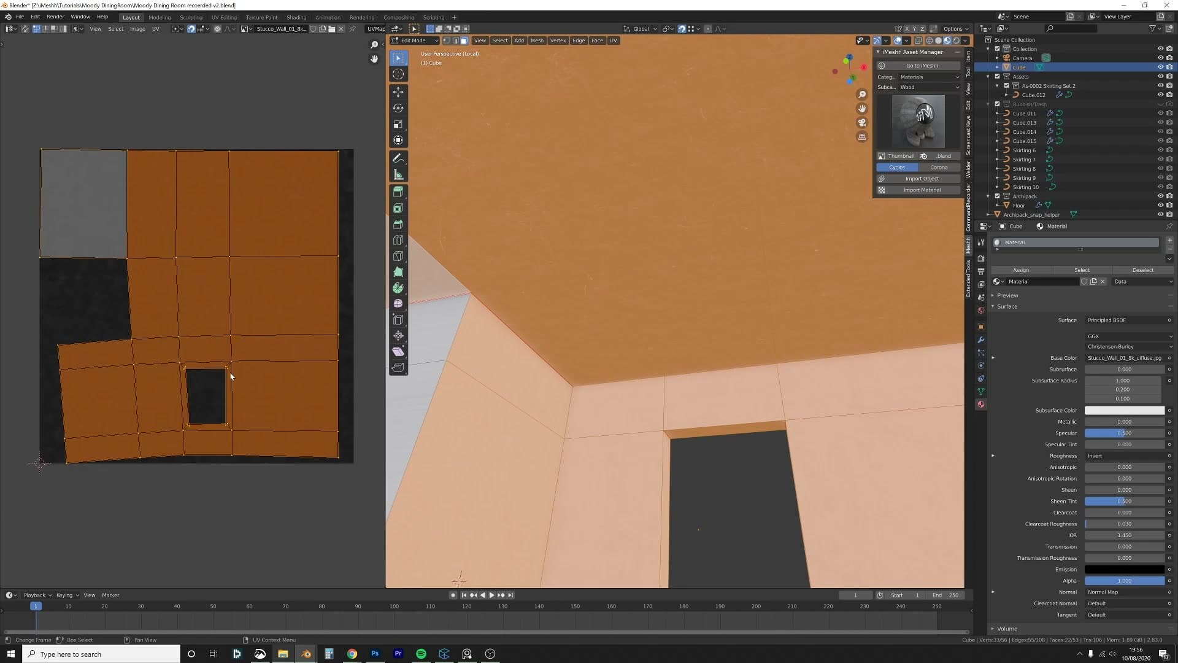The width and height of the screenshot is (1178, 663).
Task: Click the Import Object button
Action: [918, 179]
